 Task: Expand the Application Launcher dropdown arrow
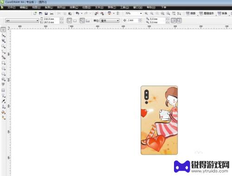tap(114, 13)
